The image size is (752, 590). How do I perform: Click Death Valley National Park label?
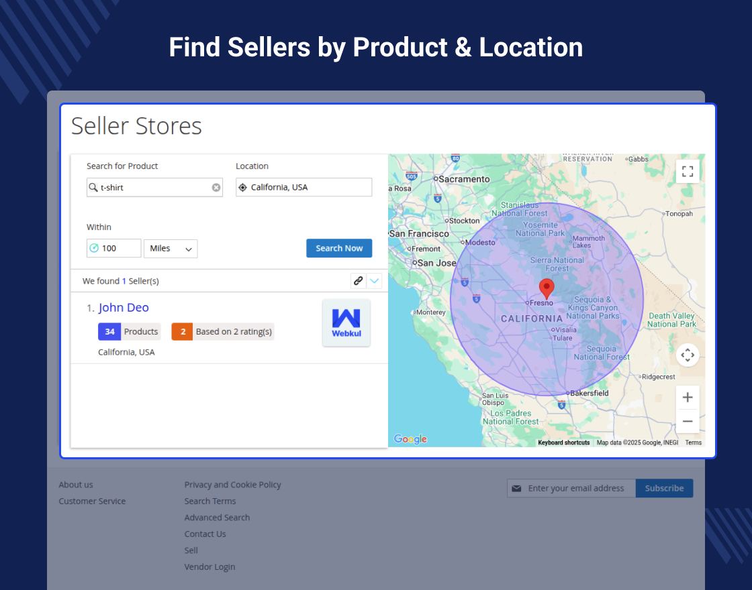(x=671, y=320)
